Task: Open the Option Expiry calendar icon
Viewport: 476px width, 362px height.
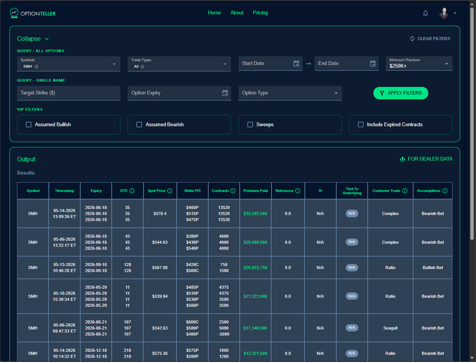Action: (225, 93)
